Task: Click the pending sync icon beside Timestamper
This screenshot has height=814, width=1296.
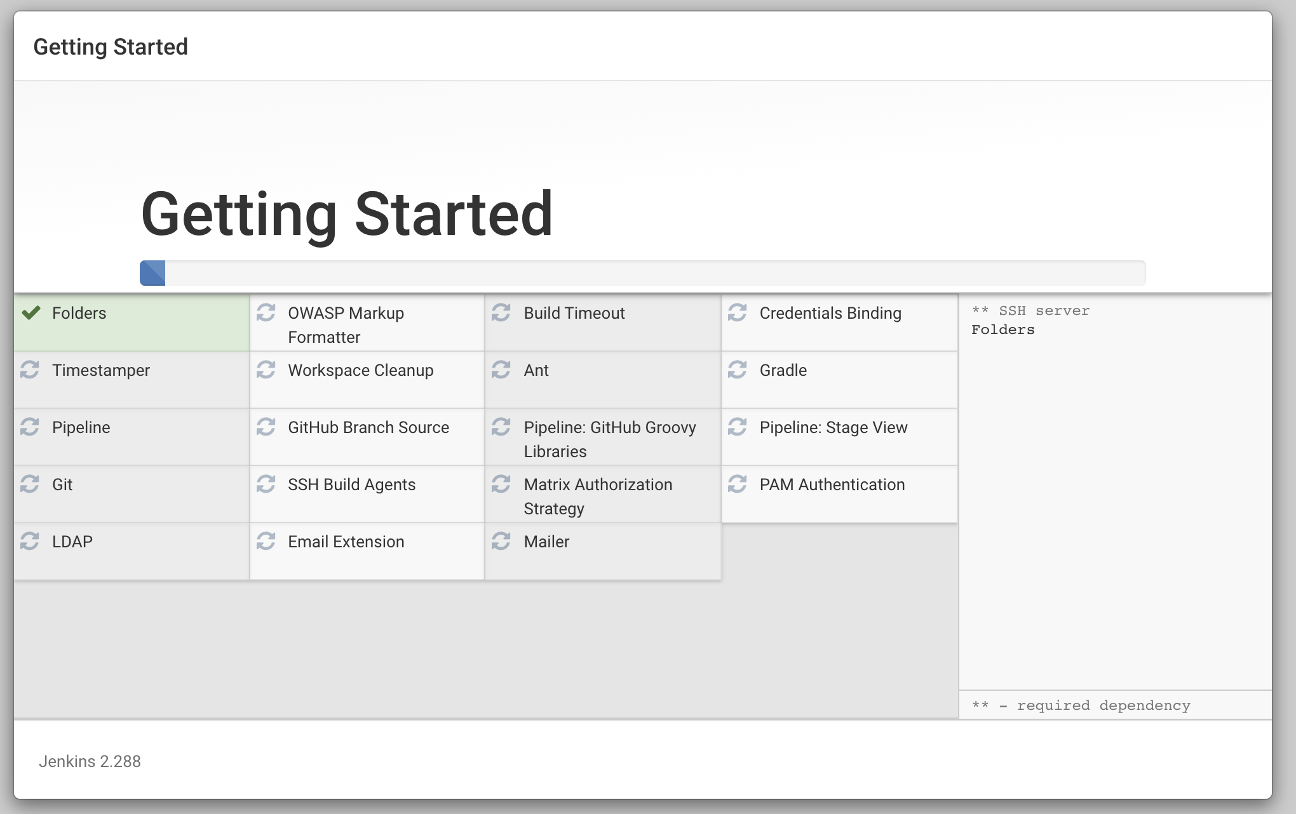Action: pos(30,370)
